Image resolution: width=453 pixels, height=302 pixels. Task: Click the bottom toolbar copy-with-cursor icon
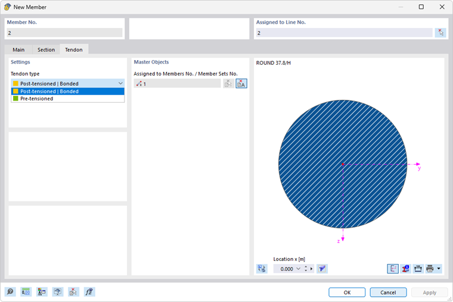[73, 292]
